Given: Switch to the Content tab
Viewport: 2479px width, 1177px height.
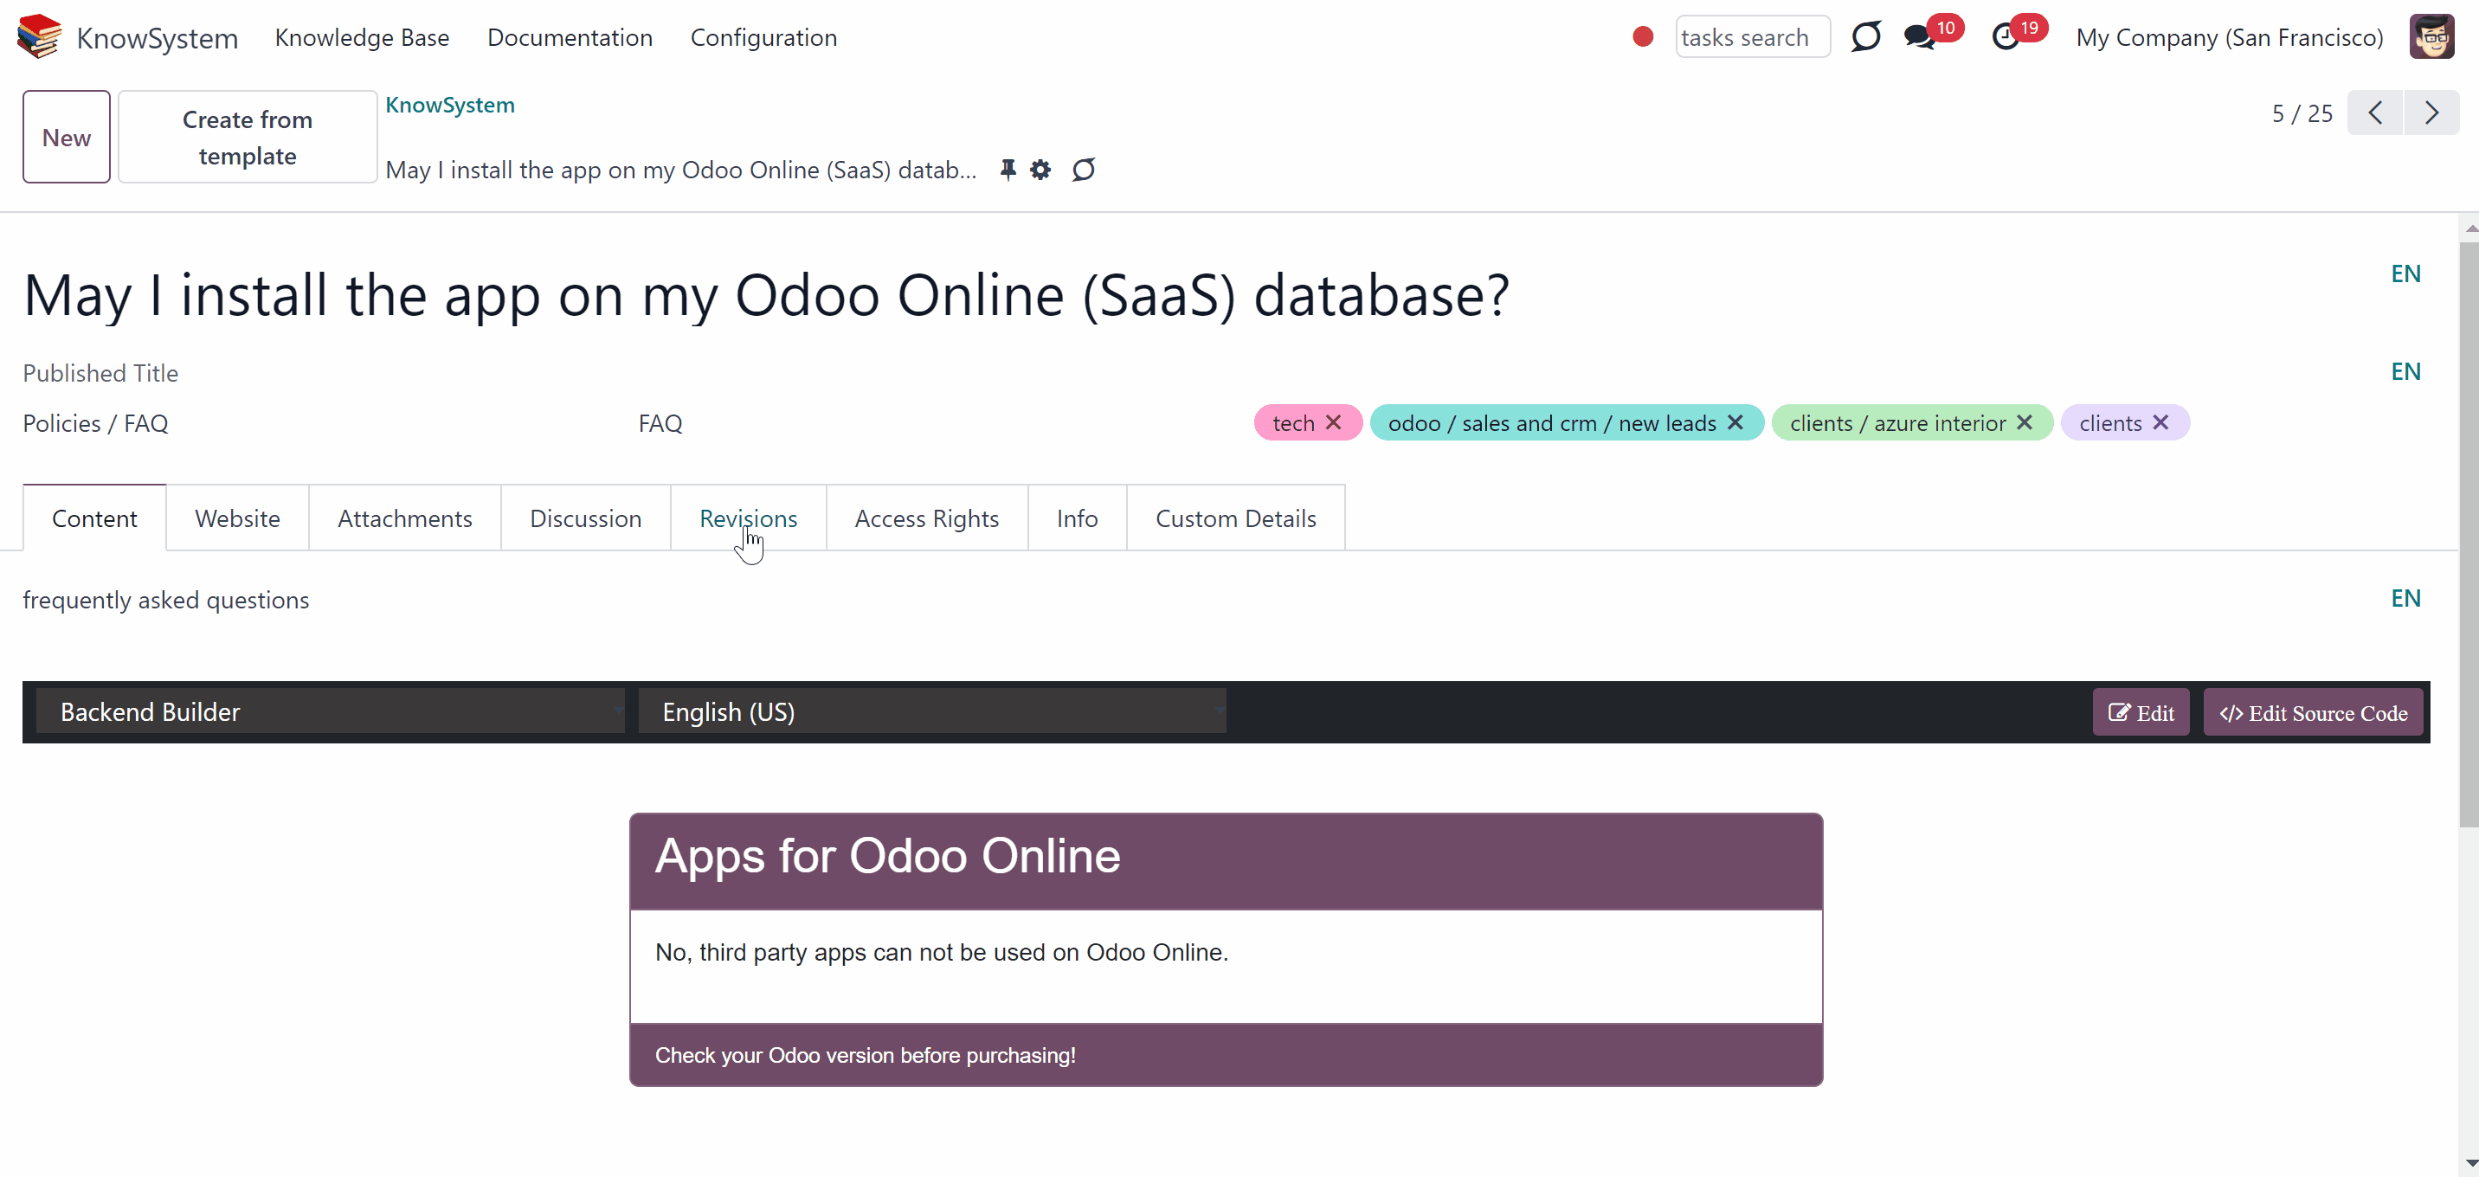Looking at the screenshot, I should (94, 518).
